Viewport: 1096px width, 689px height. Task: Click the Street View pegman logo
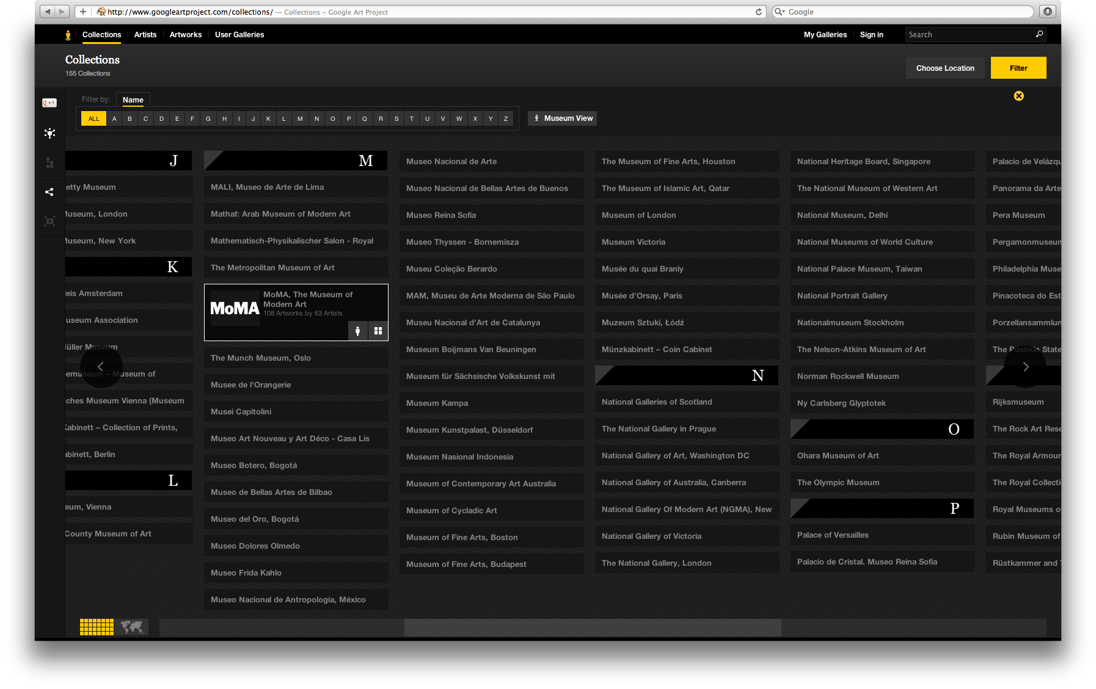pos(68,35)
